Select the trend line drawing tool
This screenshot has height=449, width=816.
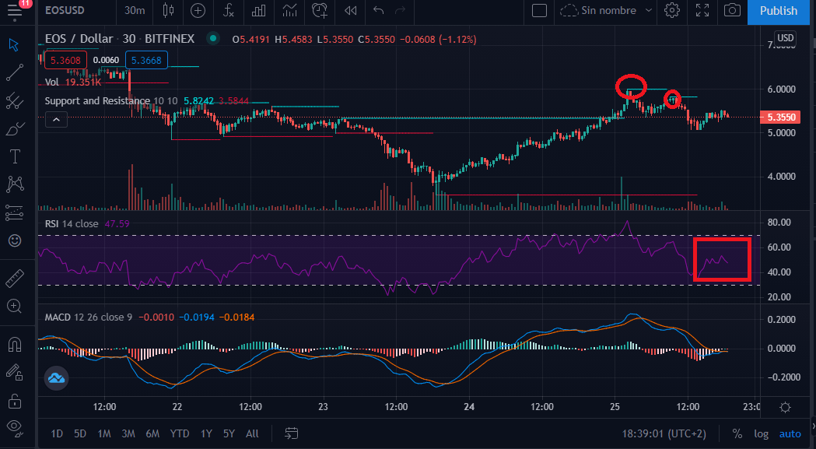coord(14,72)
